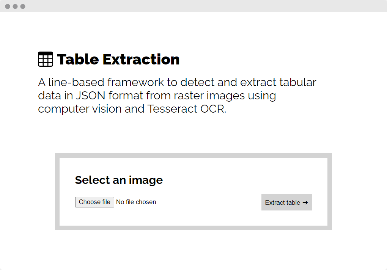Click the third gray window dot

[x=23, y=6]
